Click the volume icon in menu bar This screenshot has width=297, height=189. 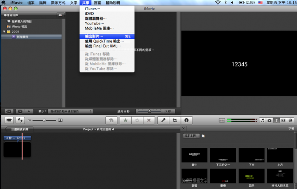(x=232, y=2)
